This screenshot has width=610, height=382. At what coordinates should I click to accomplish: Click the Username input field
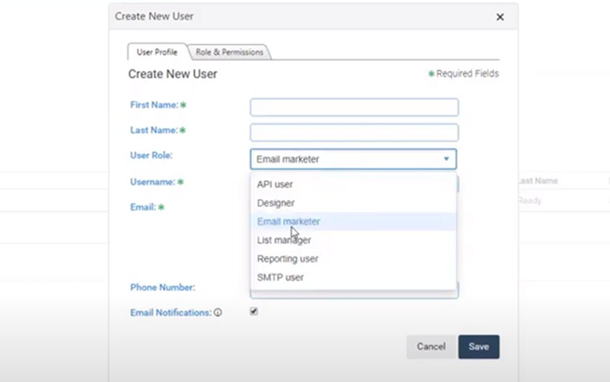coord(353,182)
